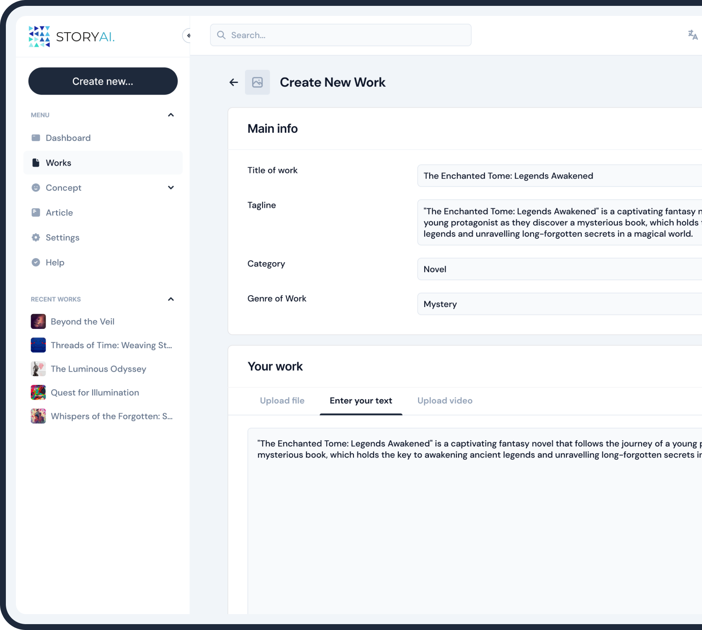Switch to the Upload video tab
The height and width of the screenshot is (630, 702).
(x=444, y=400)
